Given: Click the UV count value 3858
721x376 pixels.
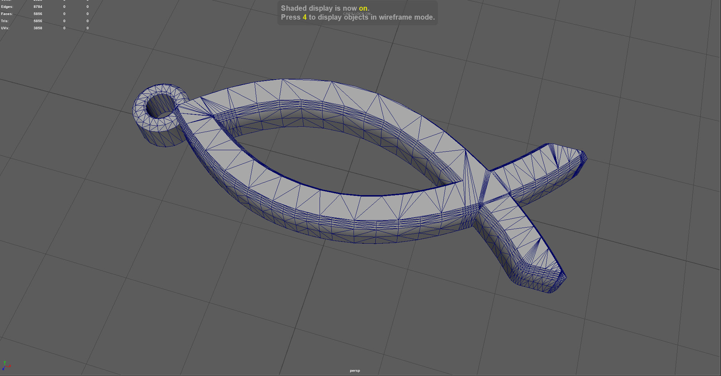Looking at the screenshot, I should coord(38,28).
